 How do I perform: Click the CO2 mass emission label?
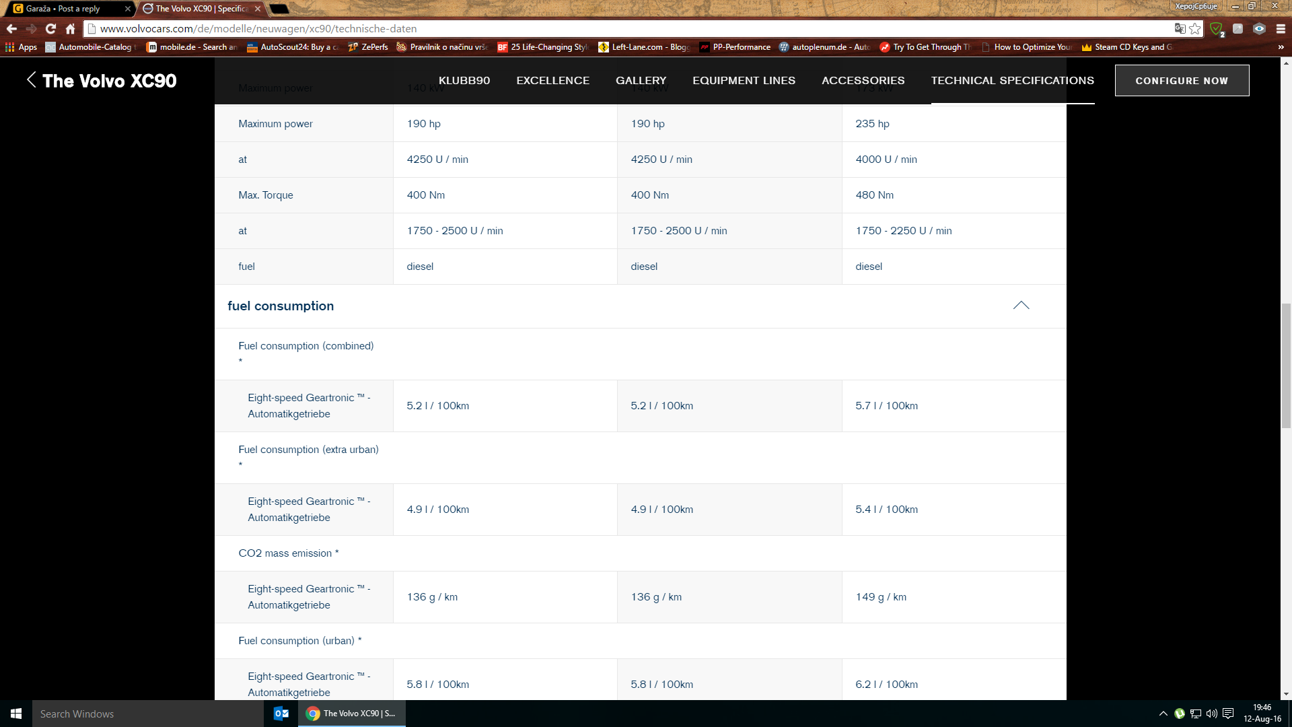click(288, 553)
